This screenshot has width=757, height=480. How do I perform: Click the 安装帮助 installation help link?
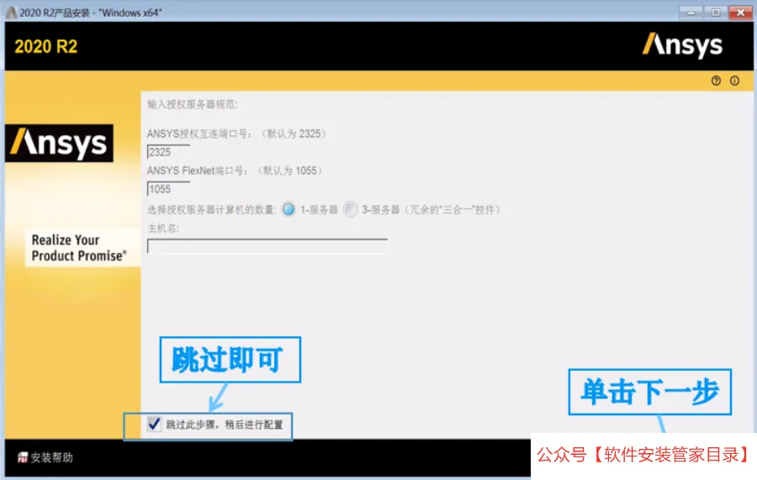tap(45, 456)
